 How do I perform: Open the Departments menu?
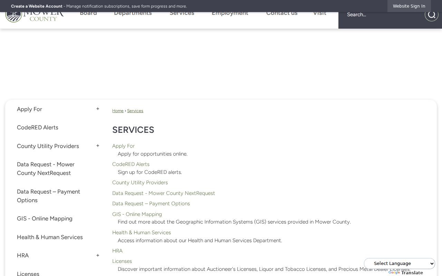click(x=133, y=14)
